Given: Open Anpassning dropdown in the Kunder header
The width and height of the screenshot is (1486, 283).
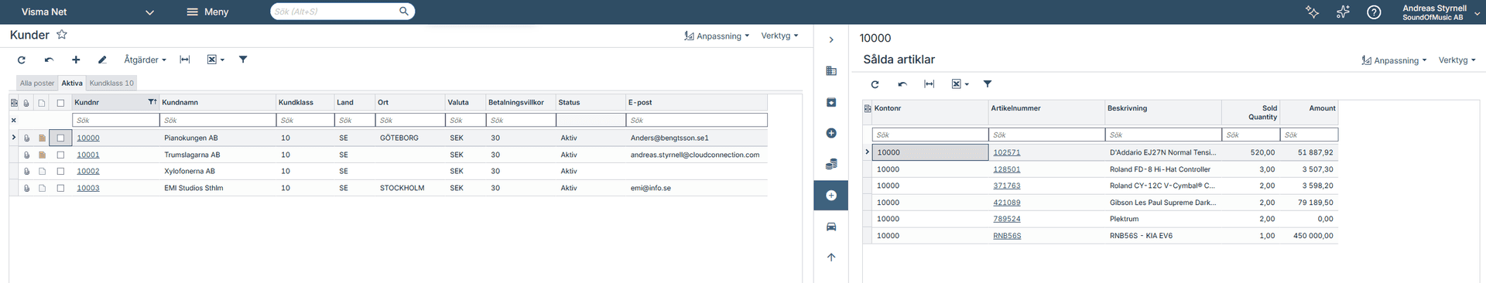Looking at the screenshot, I should click(717, 36).
